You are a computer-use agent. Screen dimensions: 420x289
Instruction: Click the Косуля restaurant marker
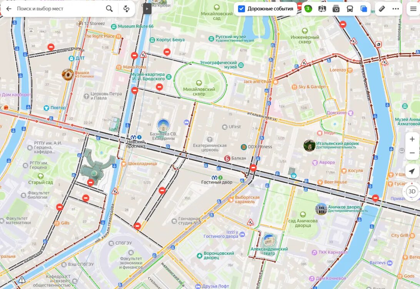(x=344, y=171)
